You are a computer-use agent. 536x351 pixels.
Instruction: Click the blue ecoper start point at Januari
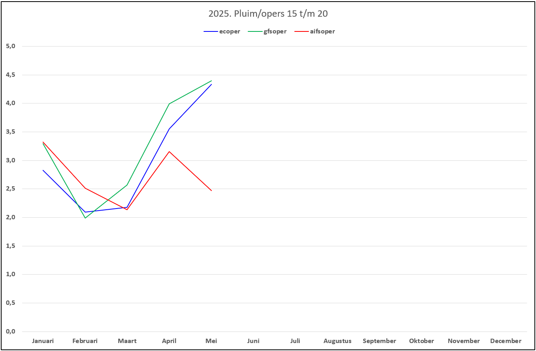pyautogui.click(x=43, y=170)
